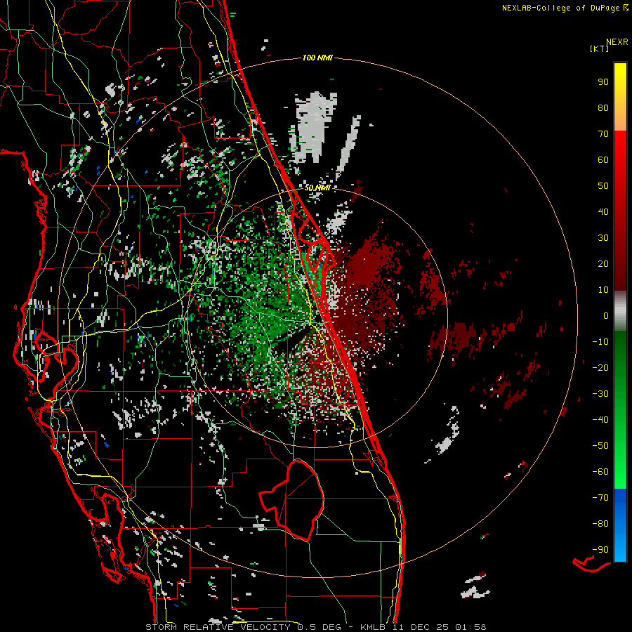Pick the gray zero-velocity segment of color bar
This screenshot has height=632, width=632.
point(620,311)
